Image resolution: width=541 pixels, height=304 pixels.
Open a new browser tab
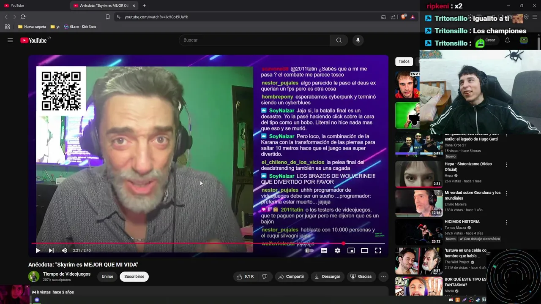pos(144,5)
